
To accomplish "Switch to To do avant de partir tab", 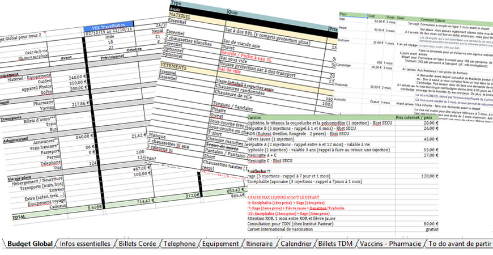I will (458, 244).
